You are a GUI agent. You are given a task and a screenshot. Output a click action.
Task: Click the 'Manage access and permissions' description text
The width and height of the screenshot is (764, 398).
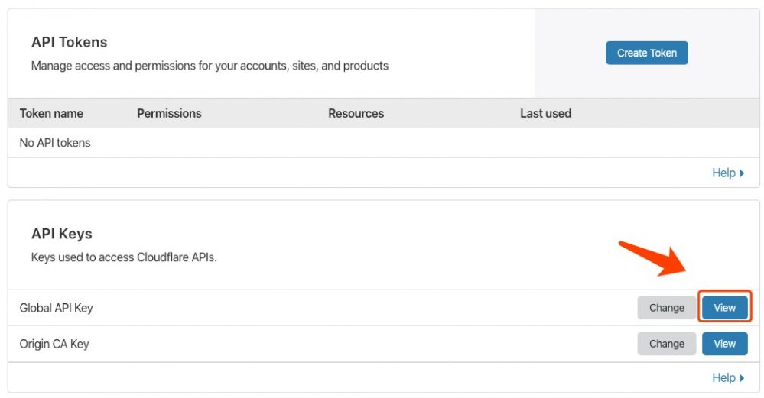[x=210, y=66]
